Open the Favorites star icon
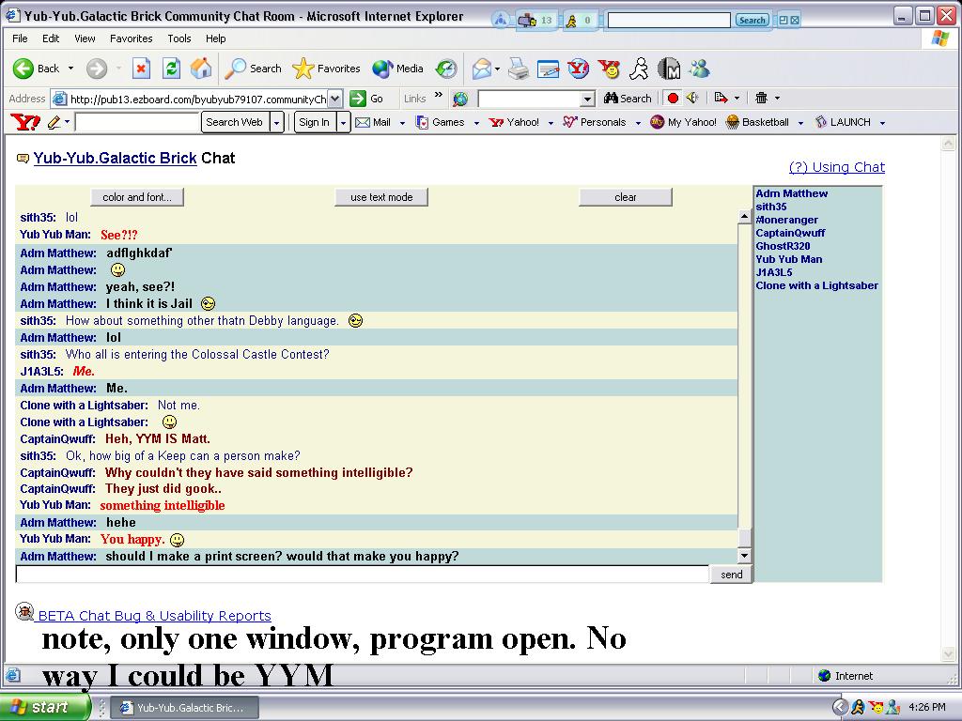Viewport: 962px width, 721px height. [x=303, y=69]
